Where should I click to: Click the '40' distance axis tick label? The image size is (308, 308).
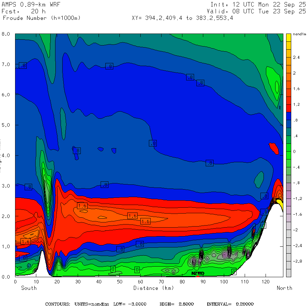point(99,282)
